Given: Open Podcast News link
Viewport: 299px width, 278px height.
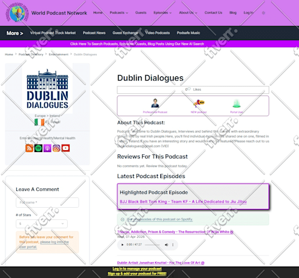Looking at the screenshot, I should (x=94, y=33).
